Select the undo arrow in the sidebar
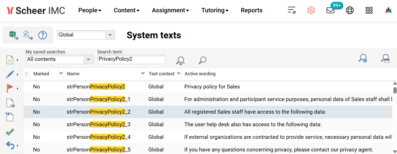This screenshot has height=154, width=397. point(10,145)
